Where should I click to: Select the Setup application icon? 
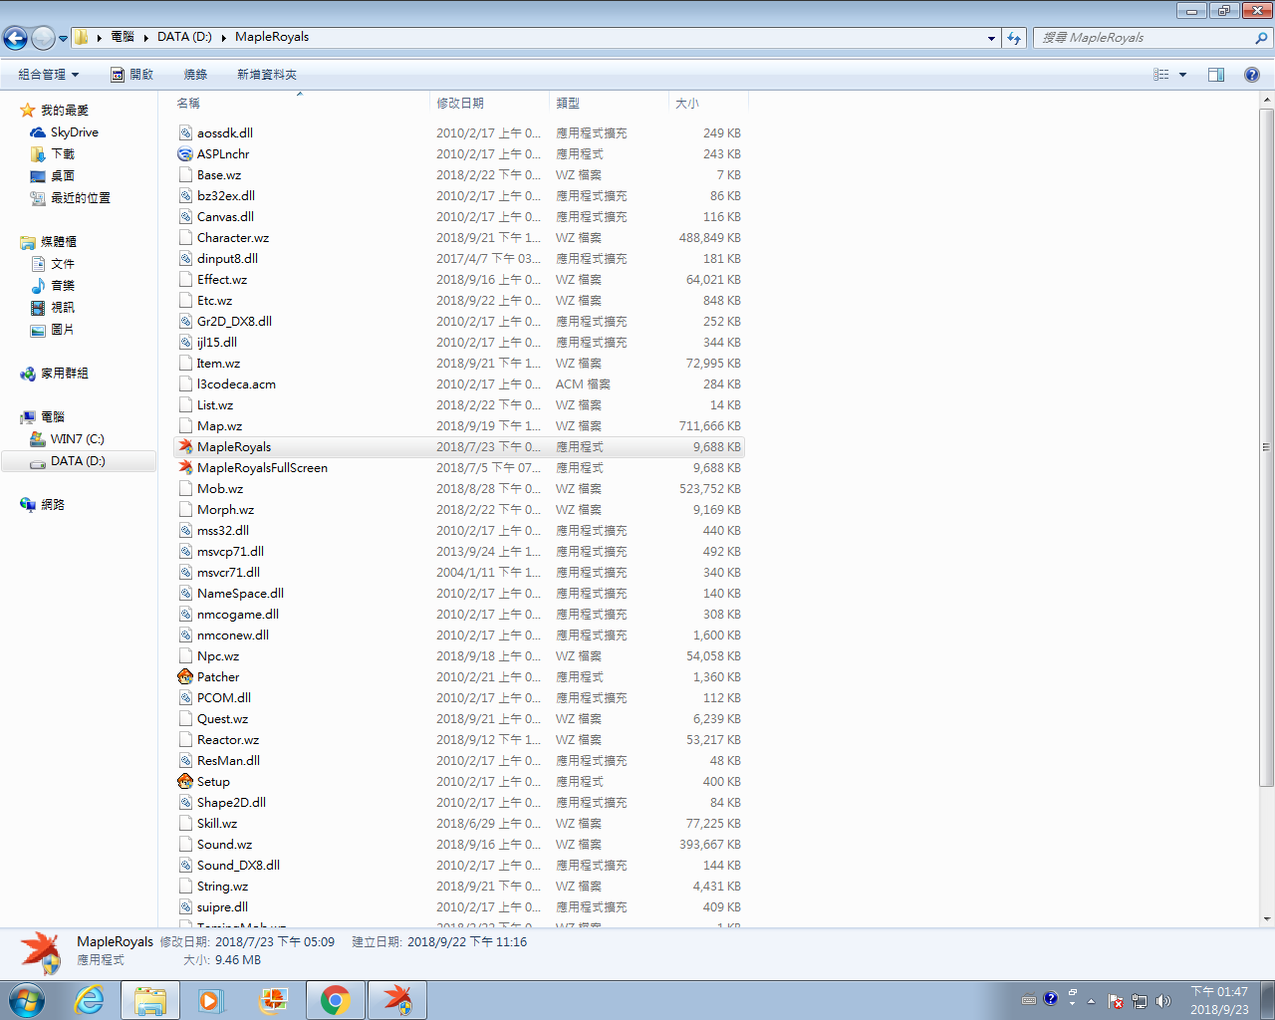click(185, 781)
